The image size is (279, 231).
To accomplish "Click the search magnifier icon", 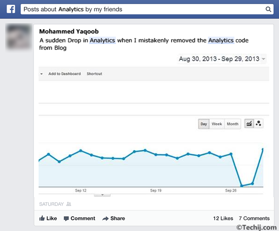I will click(x=268, y=9).
